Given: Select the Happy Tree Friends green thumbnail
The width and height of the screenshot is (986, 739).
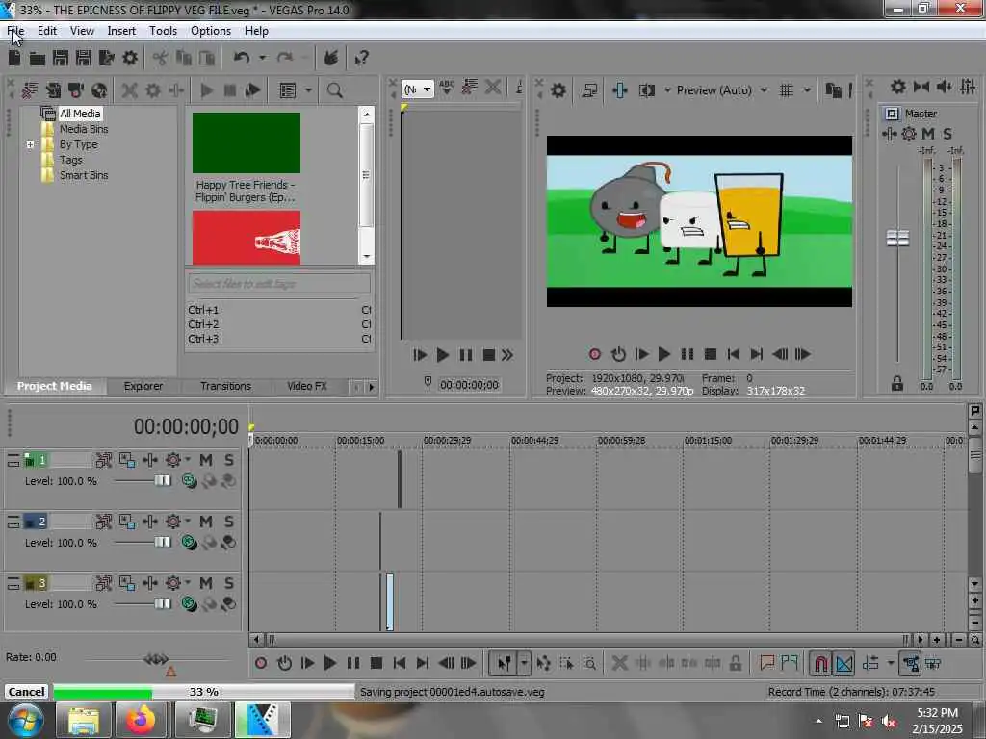Looking at the screenshot, I should [246, 142].
